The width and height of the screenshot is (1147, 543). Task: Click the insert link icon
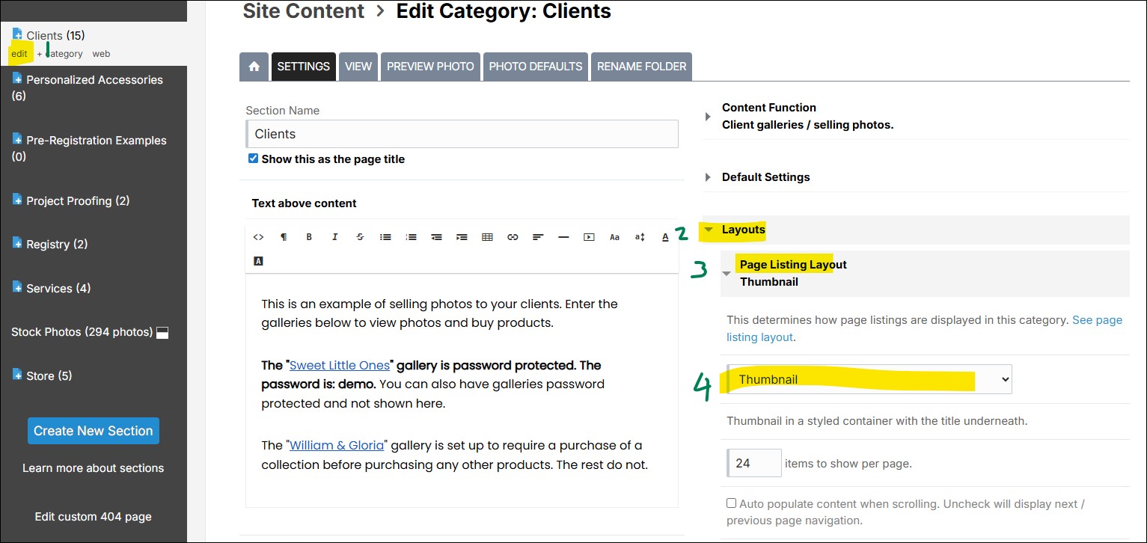pos(513,237)
